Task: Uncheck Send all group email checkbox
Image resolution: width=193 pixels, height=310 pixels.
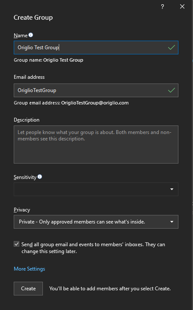Action: [17, 244]
